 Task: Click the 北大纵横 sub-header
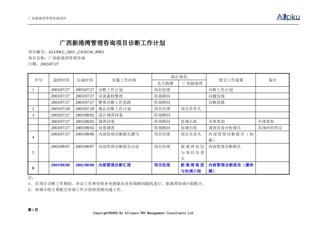pos(165,83)
